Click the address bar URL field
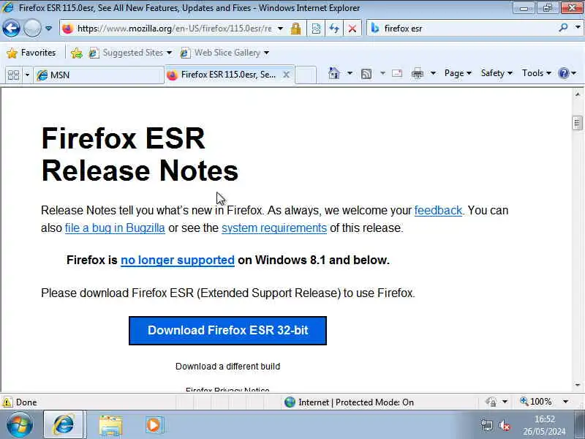Viewport: 585px width, 439px height. tap(174, 29)
